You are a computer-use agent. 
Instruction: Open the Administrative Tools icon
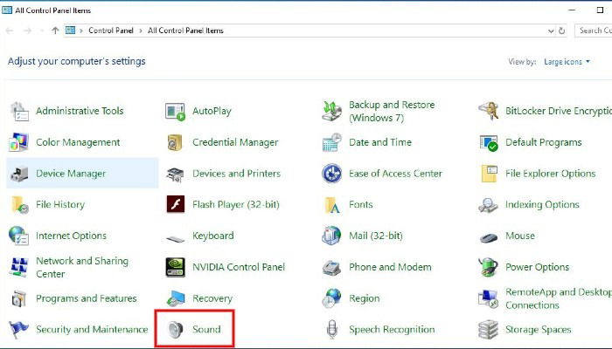[19, 112]
